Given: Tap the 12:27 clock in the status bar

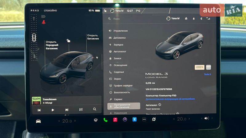Looking at the screenshot, I should [x=130, y=11].
